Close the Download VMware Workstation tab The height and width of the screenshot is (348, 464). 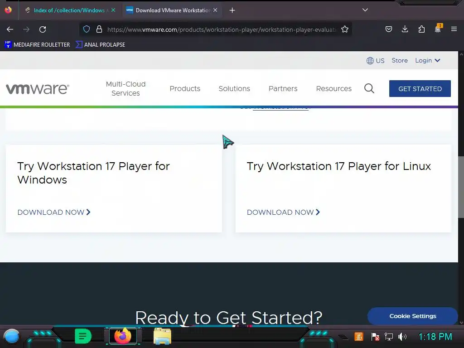coord(215,10)
